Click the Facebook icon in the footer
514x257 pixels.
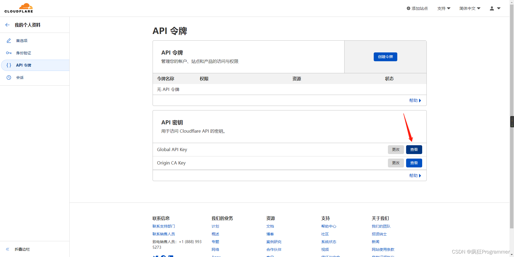163,256
